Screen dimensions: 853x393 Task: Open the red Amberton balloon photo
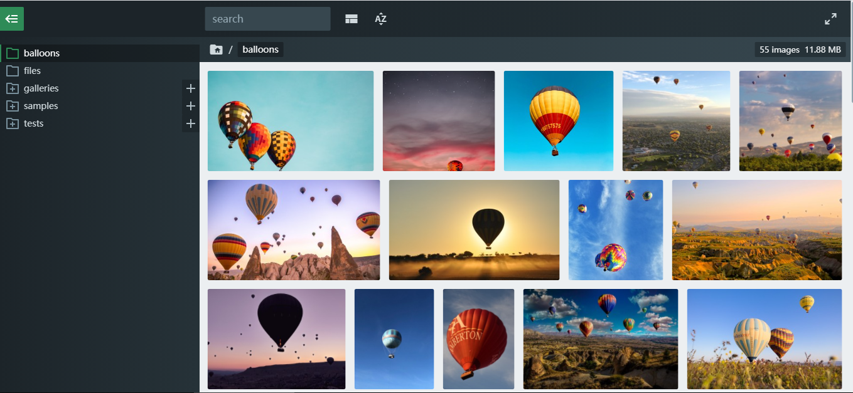[x=478, y=339]
